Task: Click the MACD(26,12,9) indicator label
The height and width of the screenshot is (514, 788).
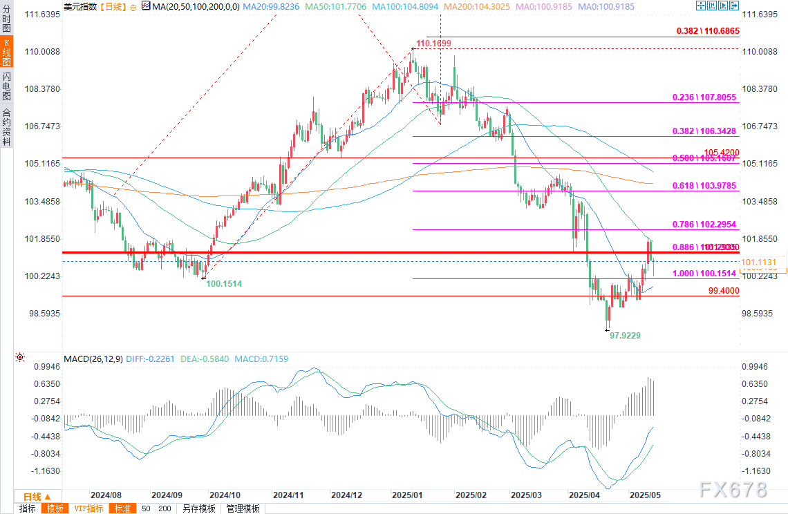Action: 93,359
